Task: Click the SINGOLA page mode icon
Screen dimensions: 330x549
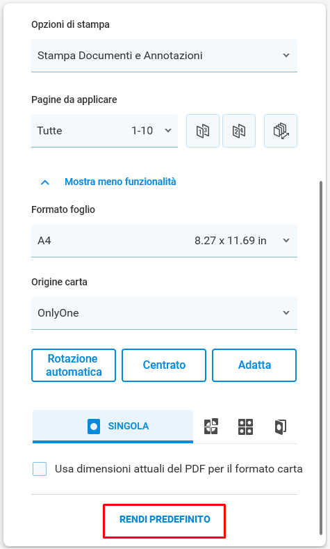Action: point(94,427)
